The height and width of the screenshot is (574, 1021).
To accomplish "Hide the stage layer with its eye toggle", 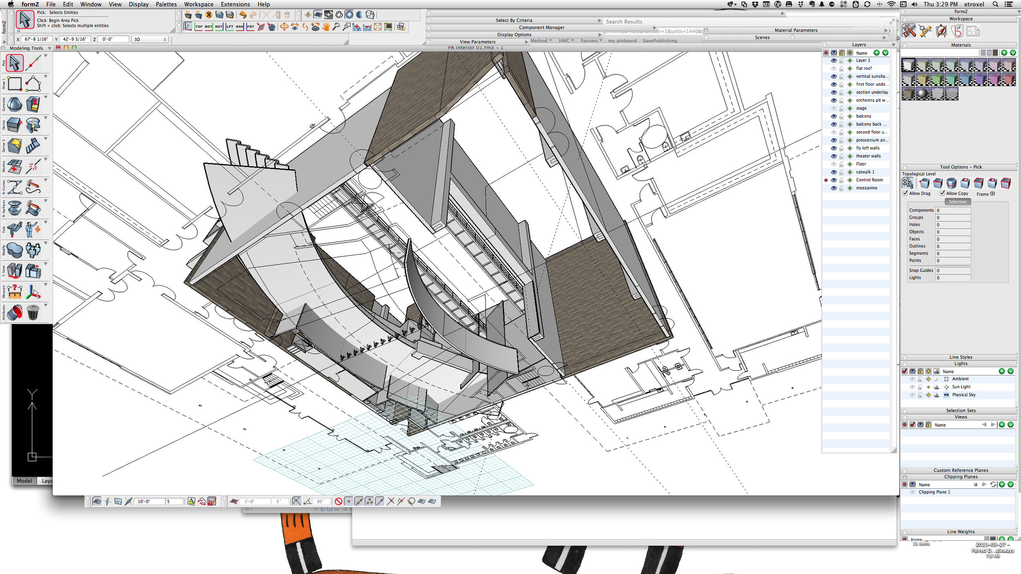I will tap(834, 108).
